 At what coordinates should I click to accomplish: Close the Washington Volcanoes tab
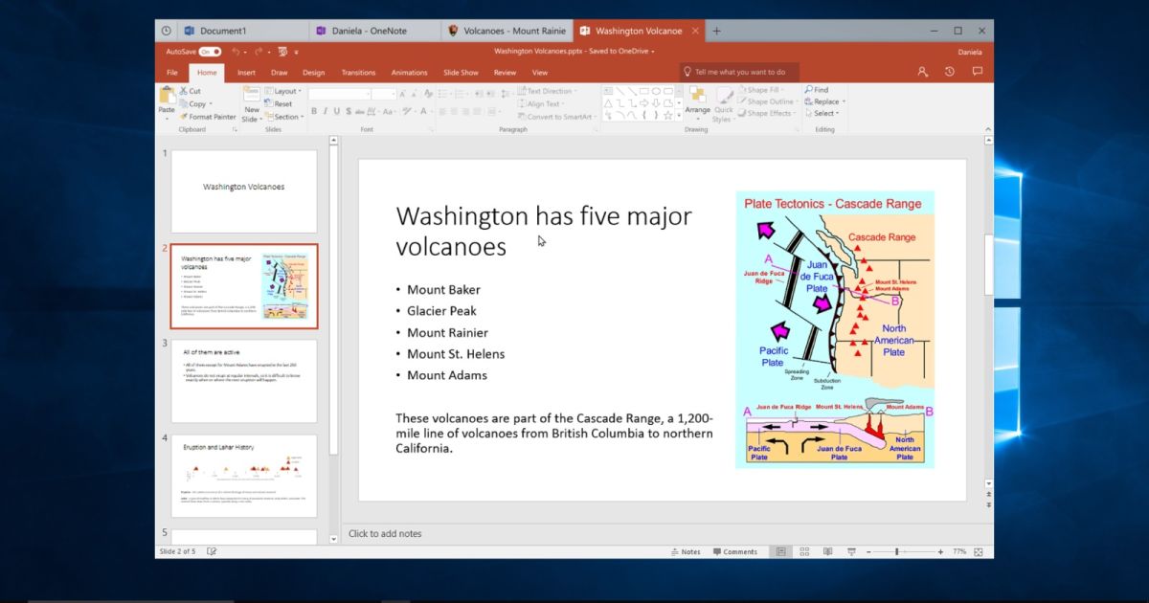[x=693, y=31]
